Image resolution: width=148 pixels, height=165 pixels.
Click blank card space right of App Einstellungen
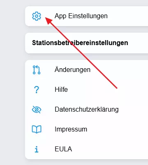tap(127, 16)
